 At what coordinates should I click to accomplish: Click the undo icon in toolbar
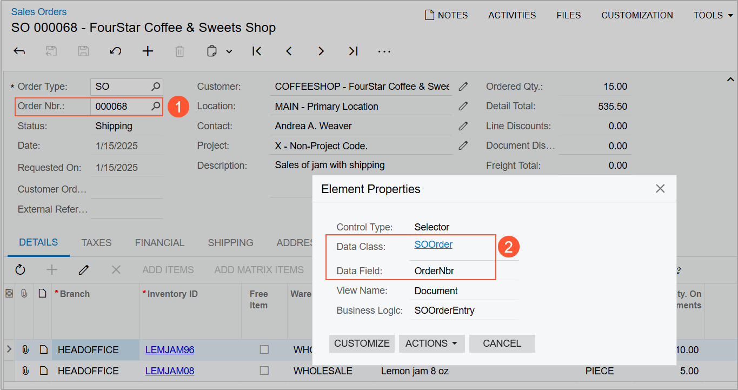[x=115, y=51]
